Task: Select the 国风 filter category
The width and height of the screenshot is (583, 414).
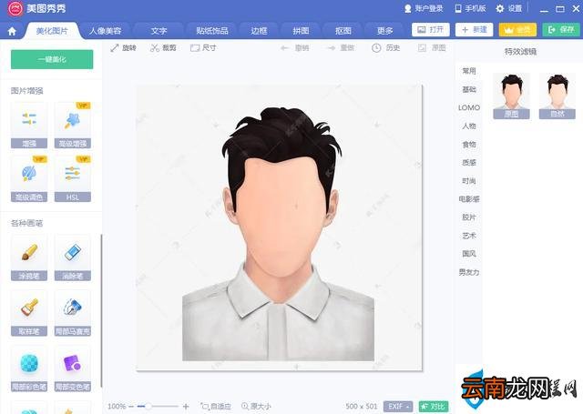Action: coord(469,254)
